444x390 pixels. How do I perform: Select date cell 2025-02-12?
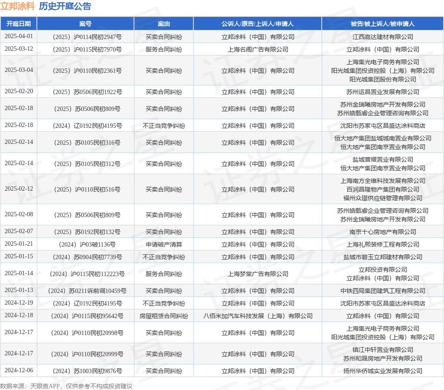click(x=19, y=189)
